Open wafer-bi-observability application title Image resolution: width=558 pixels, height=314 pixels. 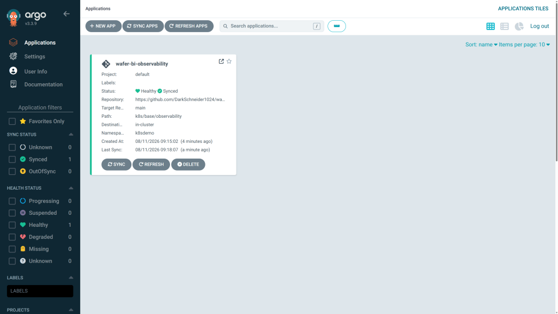142,64
